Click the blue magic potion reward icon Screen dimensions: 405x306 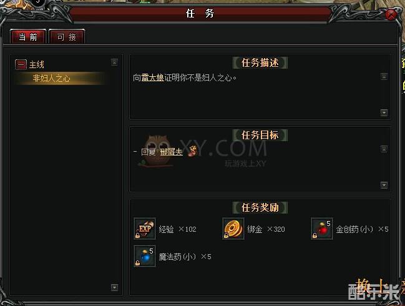tap(145, 256)
